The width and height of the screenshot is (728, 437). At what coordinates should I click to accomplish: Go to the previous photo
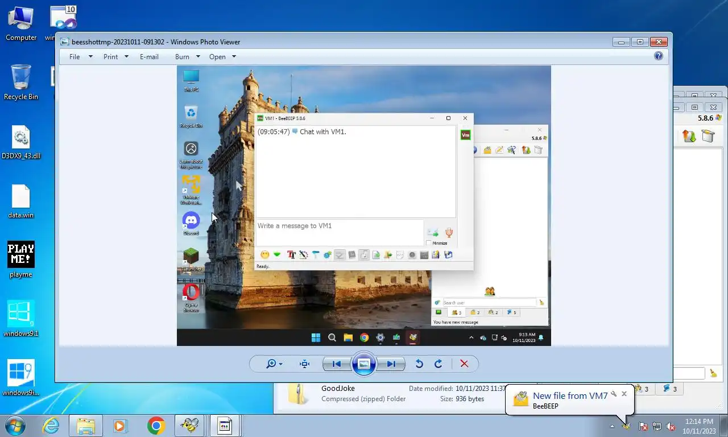coord(337,364)
